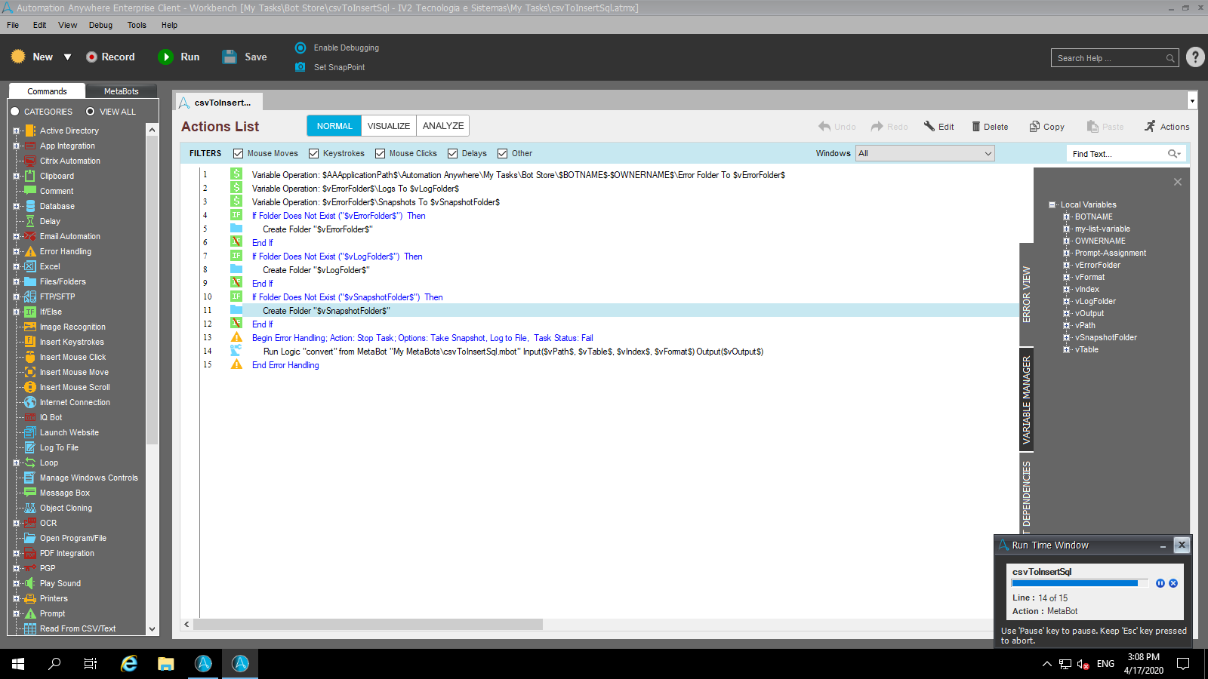Select the Delay hourglass icon
Image resolution: width=1208 pixels, height=679 pixels.
(30, 221)
